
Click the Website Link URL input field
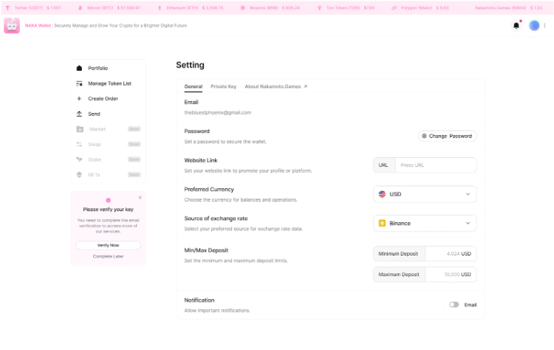[x=436, y=165]
